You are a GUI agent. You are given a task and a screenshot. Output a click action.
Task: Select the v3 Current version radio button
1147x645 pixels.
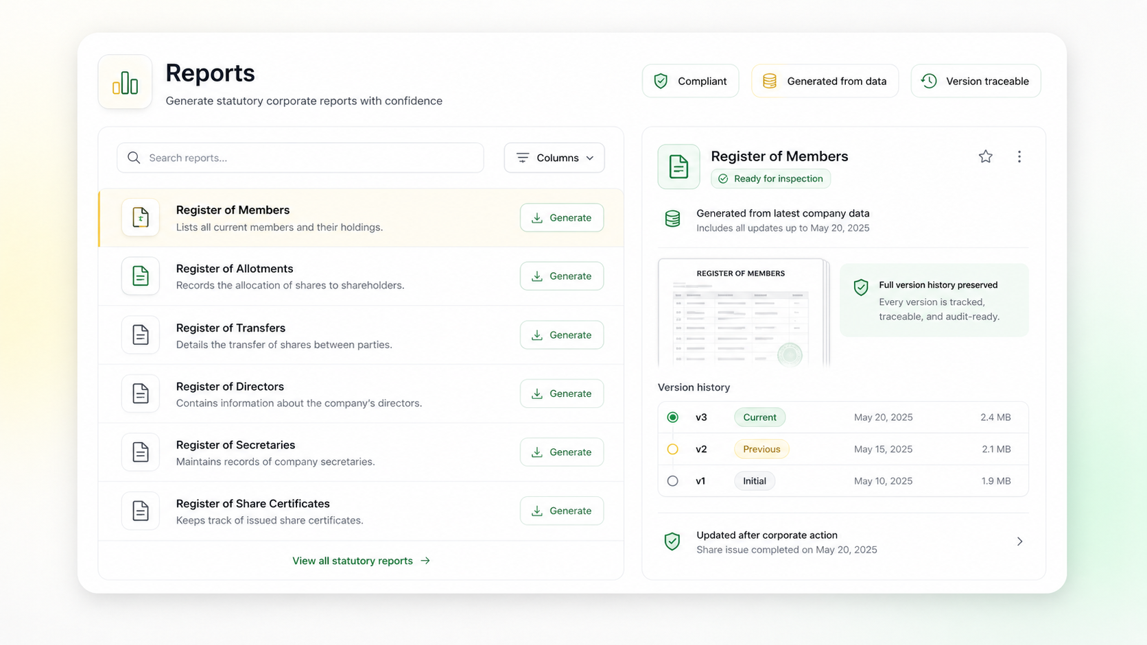(x=672, y=417)
